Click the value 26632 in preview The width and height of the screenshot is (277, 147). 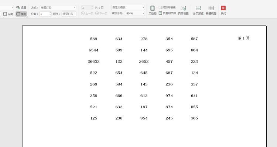click(x=94, y=62)
